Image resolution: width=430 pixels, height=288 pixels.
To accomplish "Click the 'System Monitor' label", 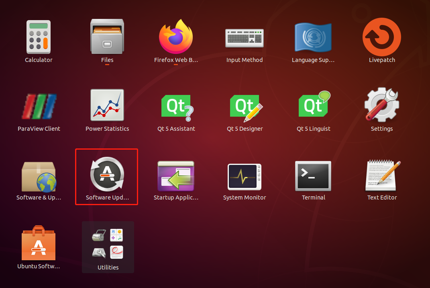I will click(x=245, y=197).
